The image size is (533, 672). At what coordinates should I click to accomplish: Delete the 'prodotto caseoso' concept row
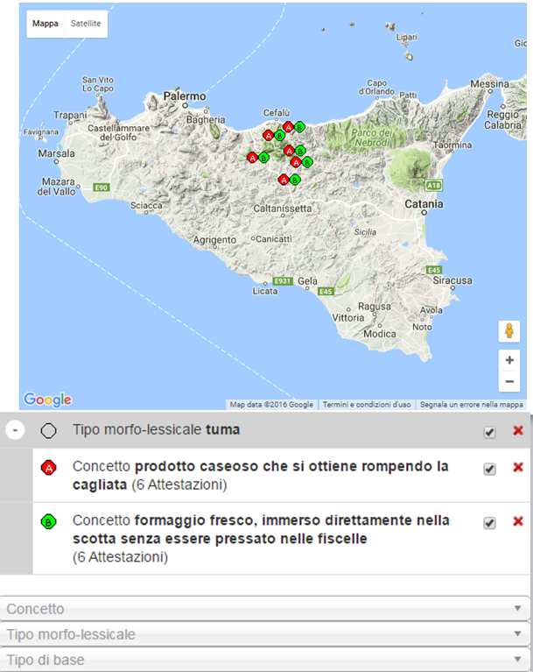(x=517, y=468)
